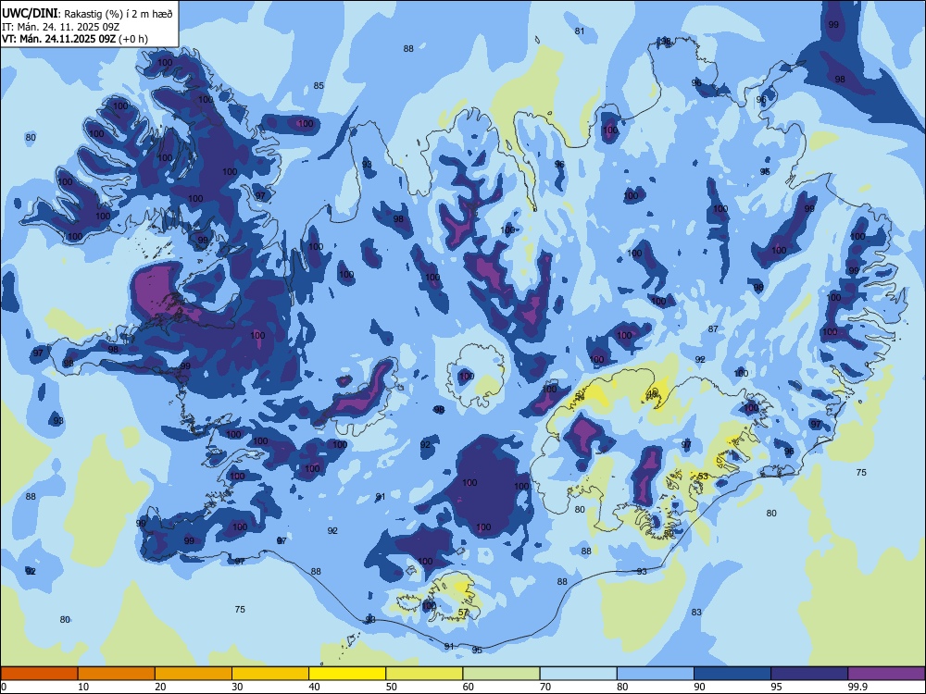Click the 'Rakastig (%) í 2 m hæð' label

point(119,14)
